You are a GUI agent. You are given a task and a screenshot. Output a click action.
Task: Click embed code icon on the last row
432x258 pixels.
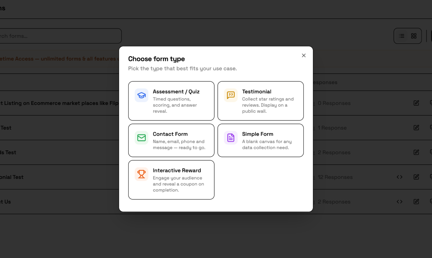(x=399, y=201)
